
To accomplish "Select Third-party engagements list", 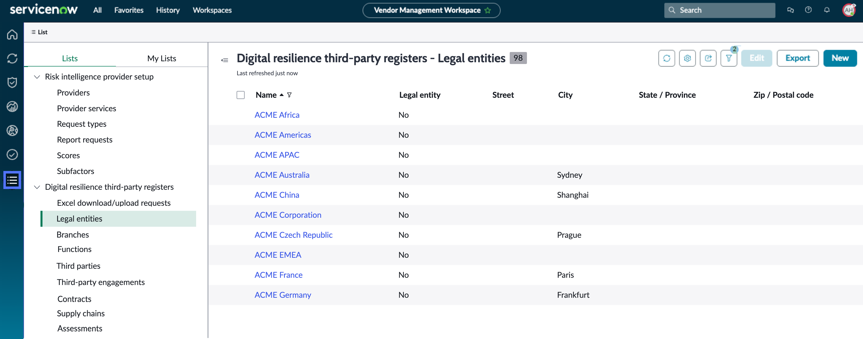I will [x=100, y=282].
